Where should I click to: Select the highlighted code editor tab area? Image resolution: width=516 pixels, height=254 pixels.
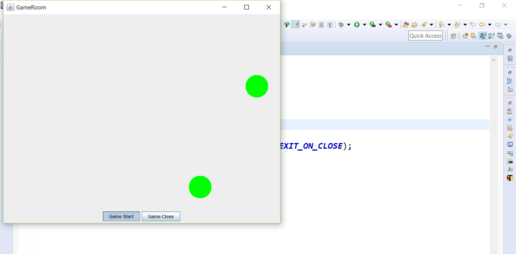pyautogui.click(x=378, y=125)
